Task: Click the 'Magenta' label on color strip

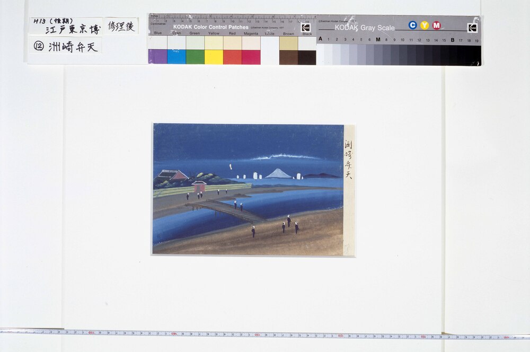Action: [x=251, y=33]
